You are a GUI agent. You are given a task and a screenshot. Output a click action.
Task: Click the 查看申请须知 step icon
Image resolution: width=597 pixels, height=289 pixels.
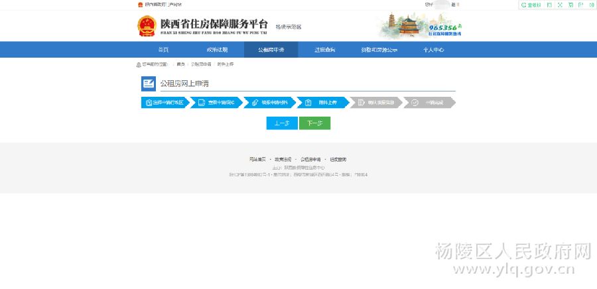point(202,103)
